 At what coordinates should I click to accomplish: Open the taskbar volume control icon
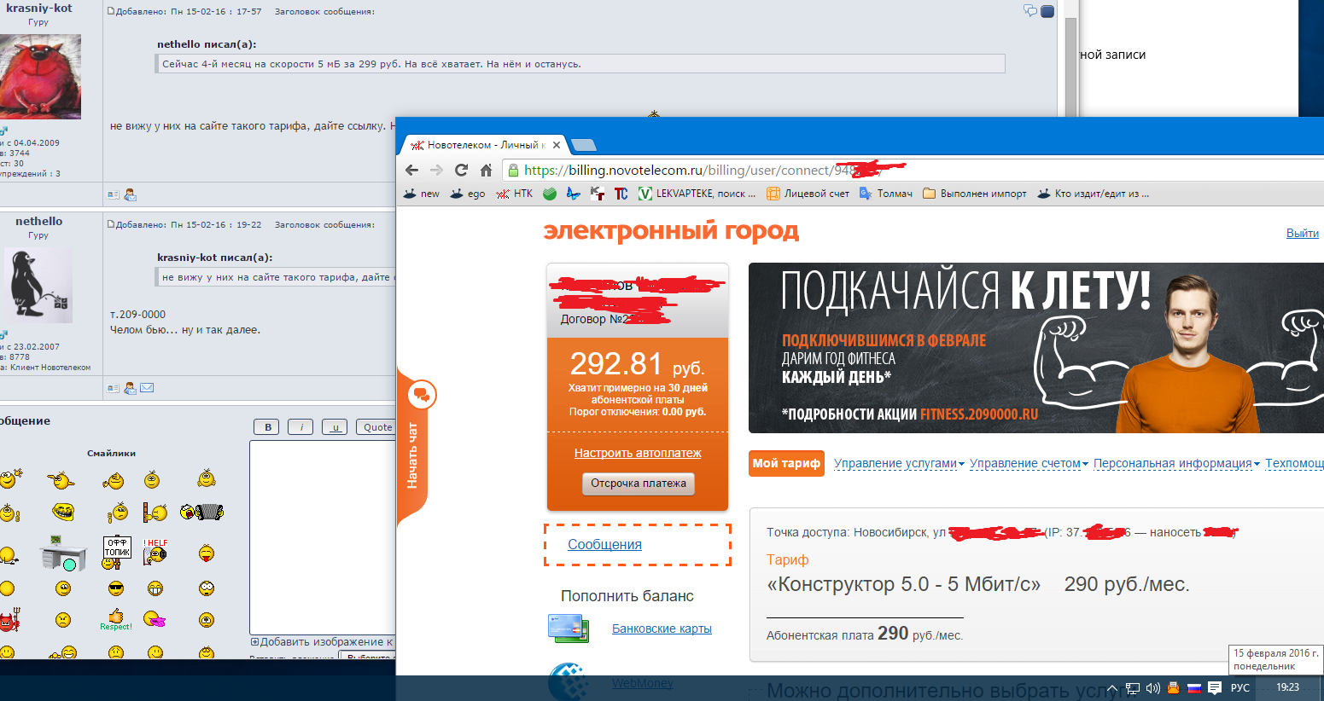tap(1153, 687)
